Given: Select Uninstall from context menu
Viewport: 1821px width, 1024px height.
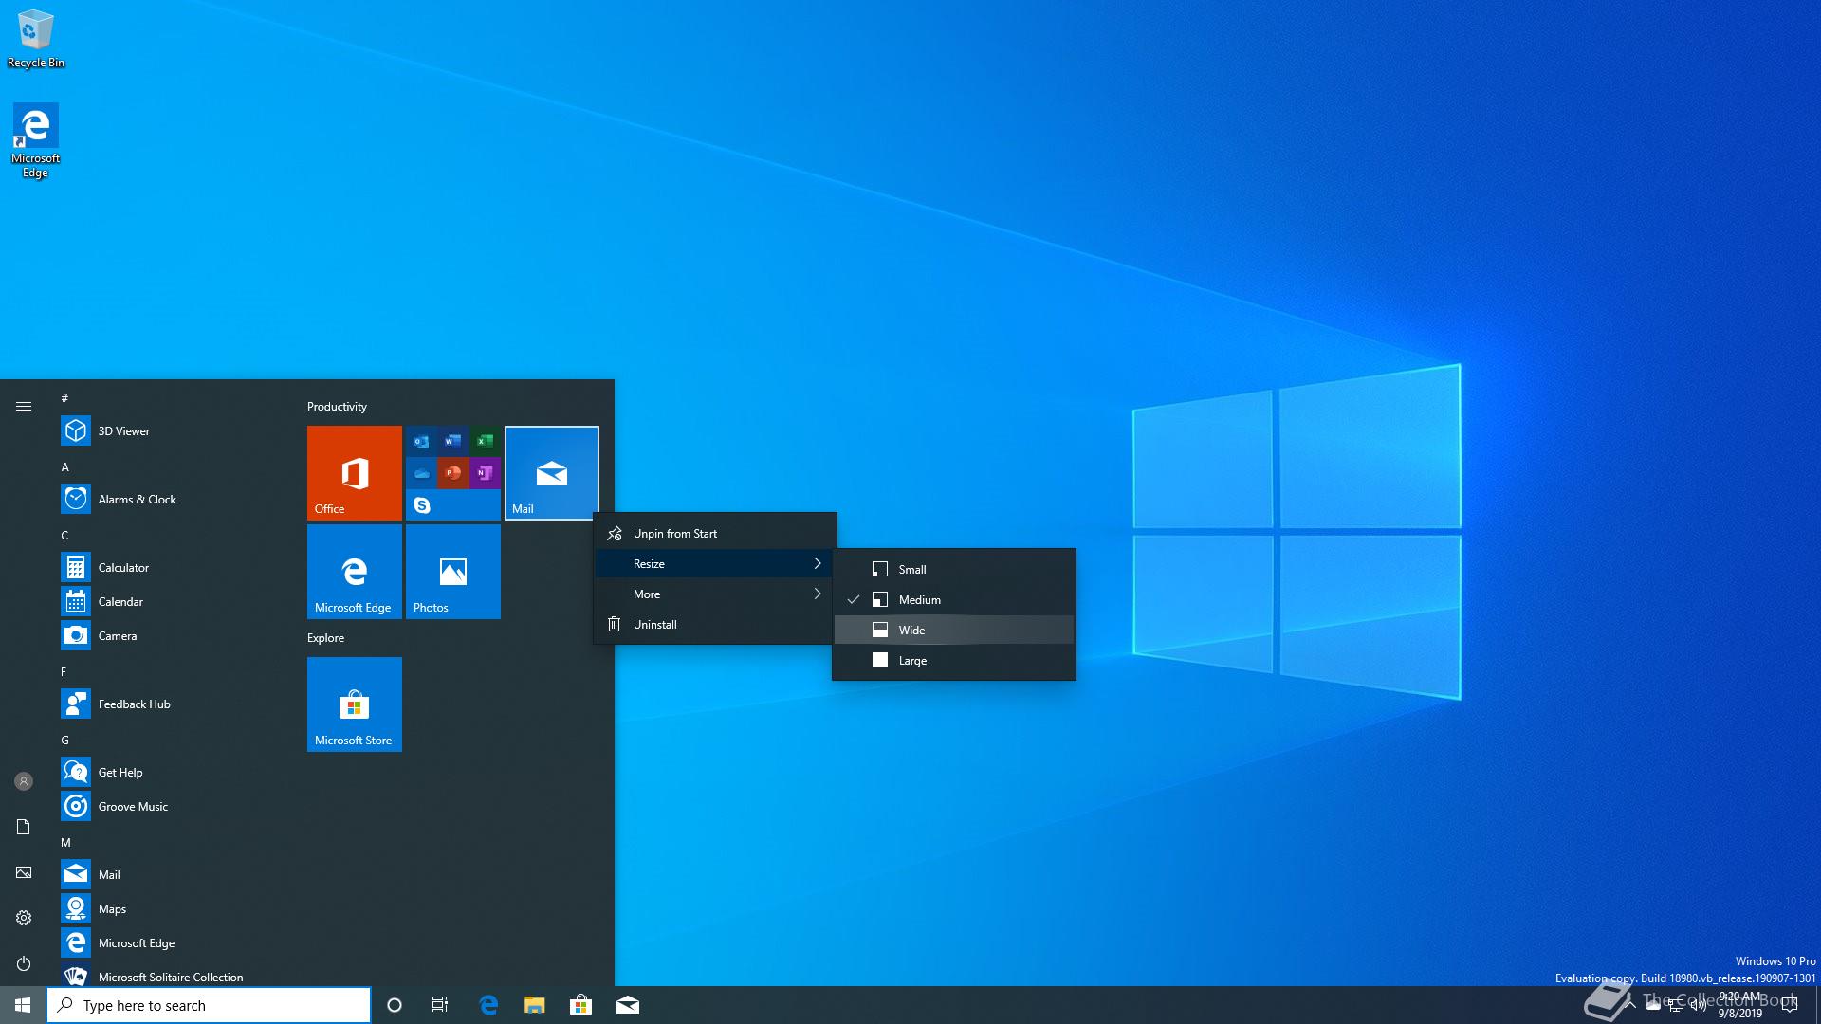Looking at the screenshot, I should pos(715,624).
